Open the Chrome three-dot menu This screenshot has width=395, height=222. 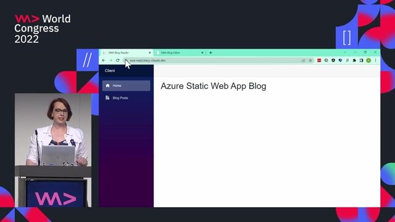pyautogui.click(x=375, y=60)
